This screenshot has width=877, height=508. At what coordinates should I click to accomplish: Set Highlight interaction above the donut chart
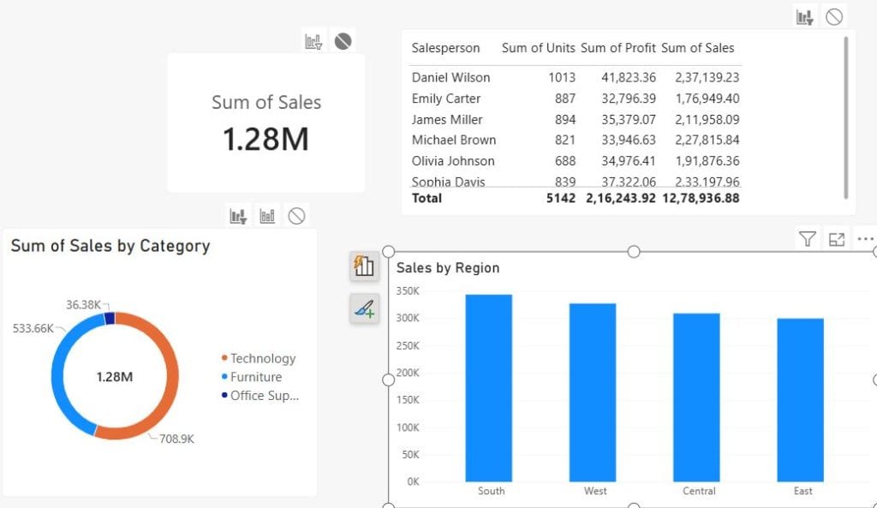pyautogui.click(x=267, y=216)
